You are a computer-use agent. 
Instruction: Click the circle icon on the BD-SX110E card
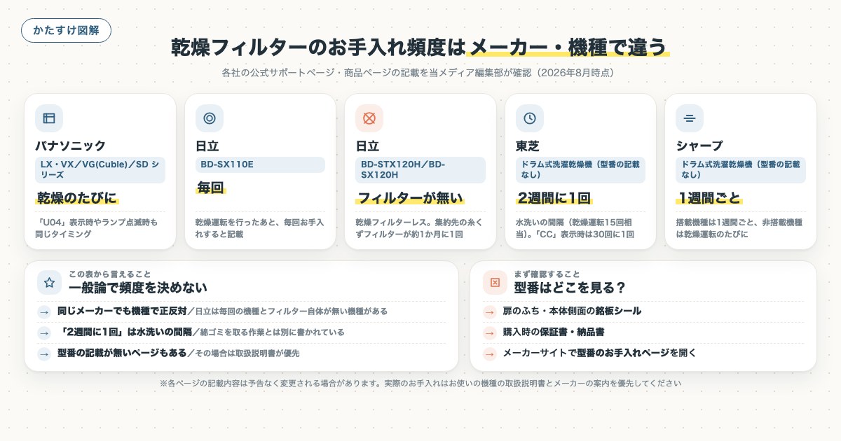tap(209, 118)
